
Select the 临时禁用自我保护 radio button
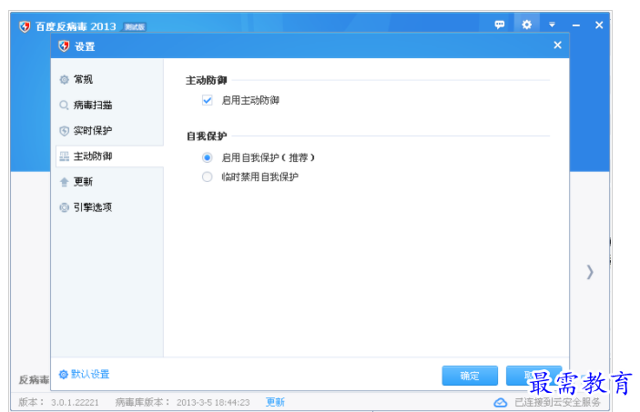pos(208,176)
